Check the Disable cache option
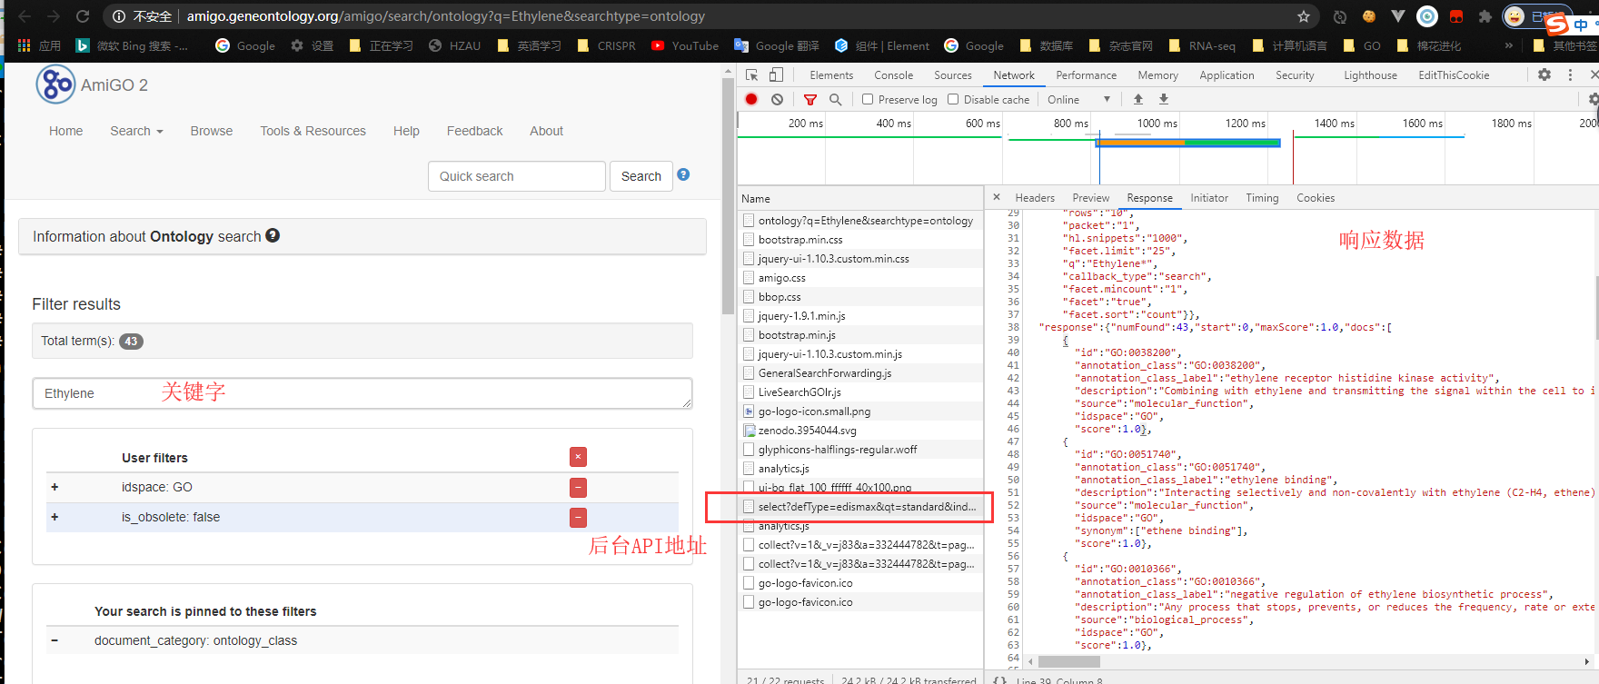Screen dimensions: 1599x684 953,100
